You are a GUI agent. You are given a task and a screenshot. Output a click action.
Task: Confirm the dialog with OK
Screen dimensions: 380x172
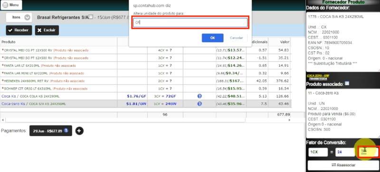click(x=212, y=38)
